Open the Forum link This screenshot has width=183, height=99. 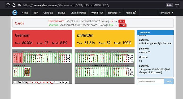(131, 13)
